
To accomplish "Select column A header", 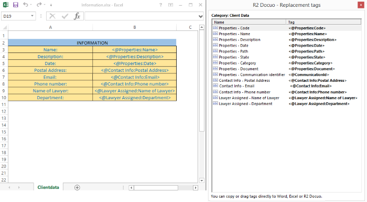I will (x=50, y=27).
